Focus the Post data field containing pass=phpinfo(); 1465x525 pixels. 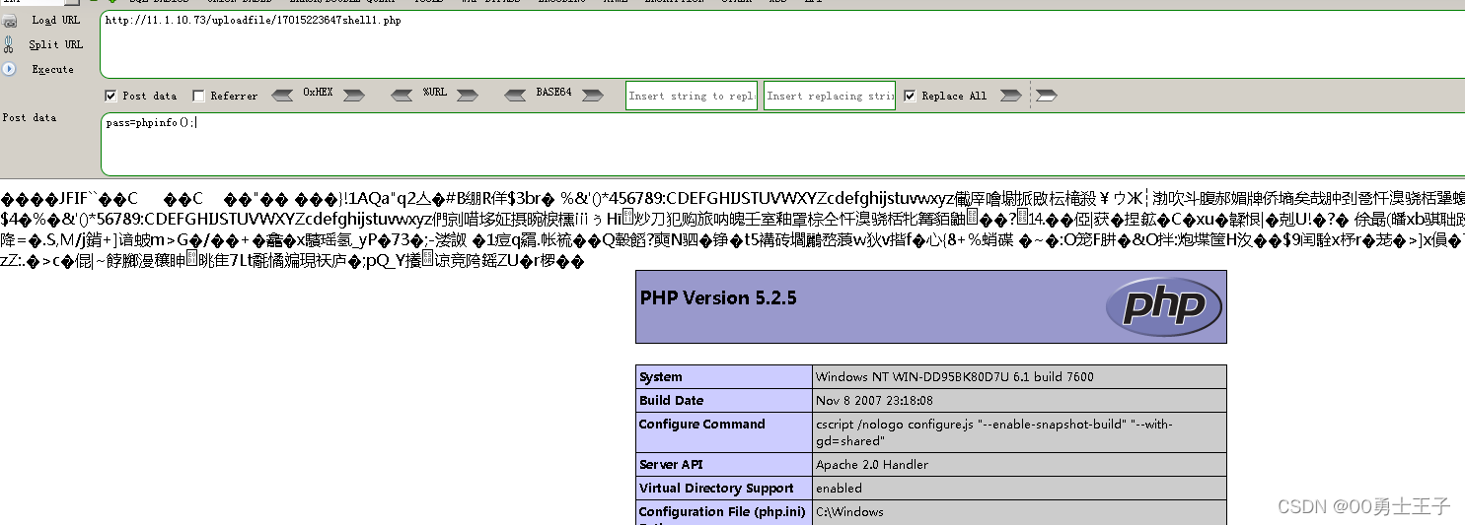click(782, 145)
